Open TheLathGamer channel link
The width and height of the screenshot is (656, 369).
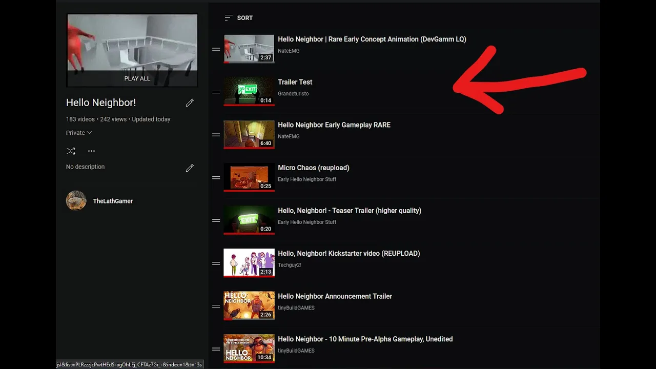coord(113,201)
